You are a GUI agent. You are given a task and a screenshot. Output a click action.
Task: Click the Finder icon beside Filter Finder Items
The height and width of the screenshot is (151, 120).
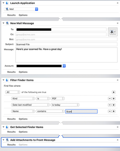click(7, 80)
